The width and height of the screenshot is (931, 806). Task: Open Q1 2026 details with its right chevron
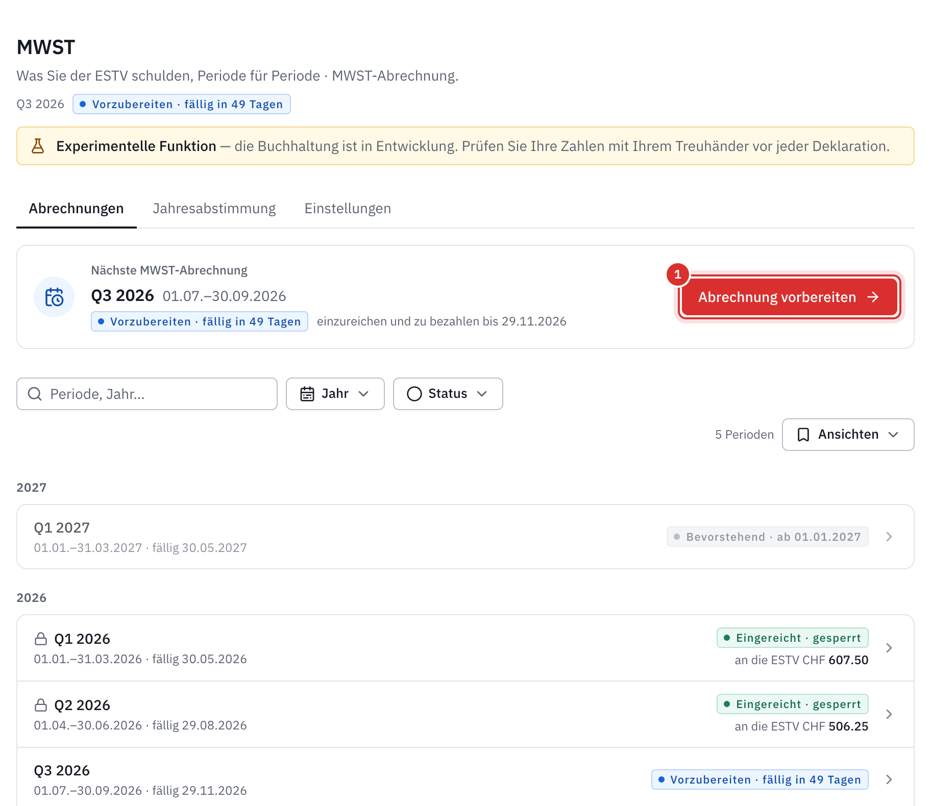(x=889, y=648)
